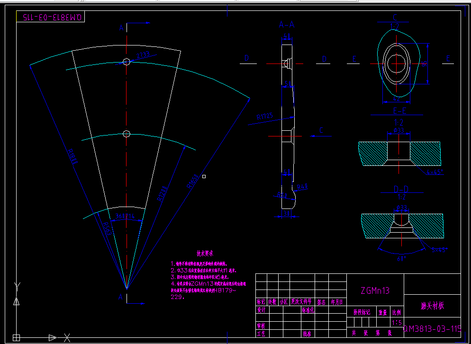Click the 标准化 cell
Image resolution: width=471 pixels, height=344 pixels.
[308, 310]
